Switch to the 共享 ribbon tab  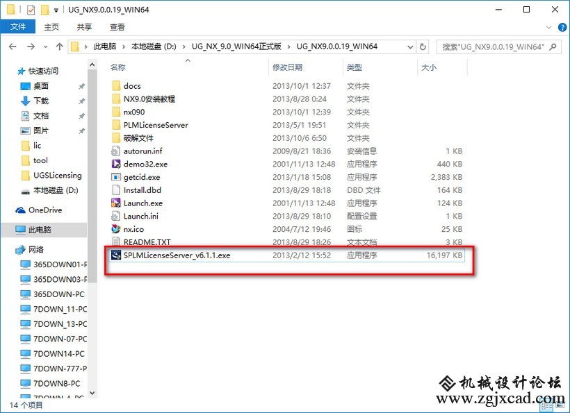pos(84,27)
